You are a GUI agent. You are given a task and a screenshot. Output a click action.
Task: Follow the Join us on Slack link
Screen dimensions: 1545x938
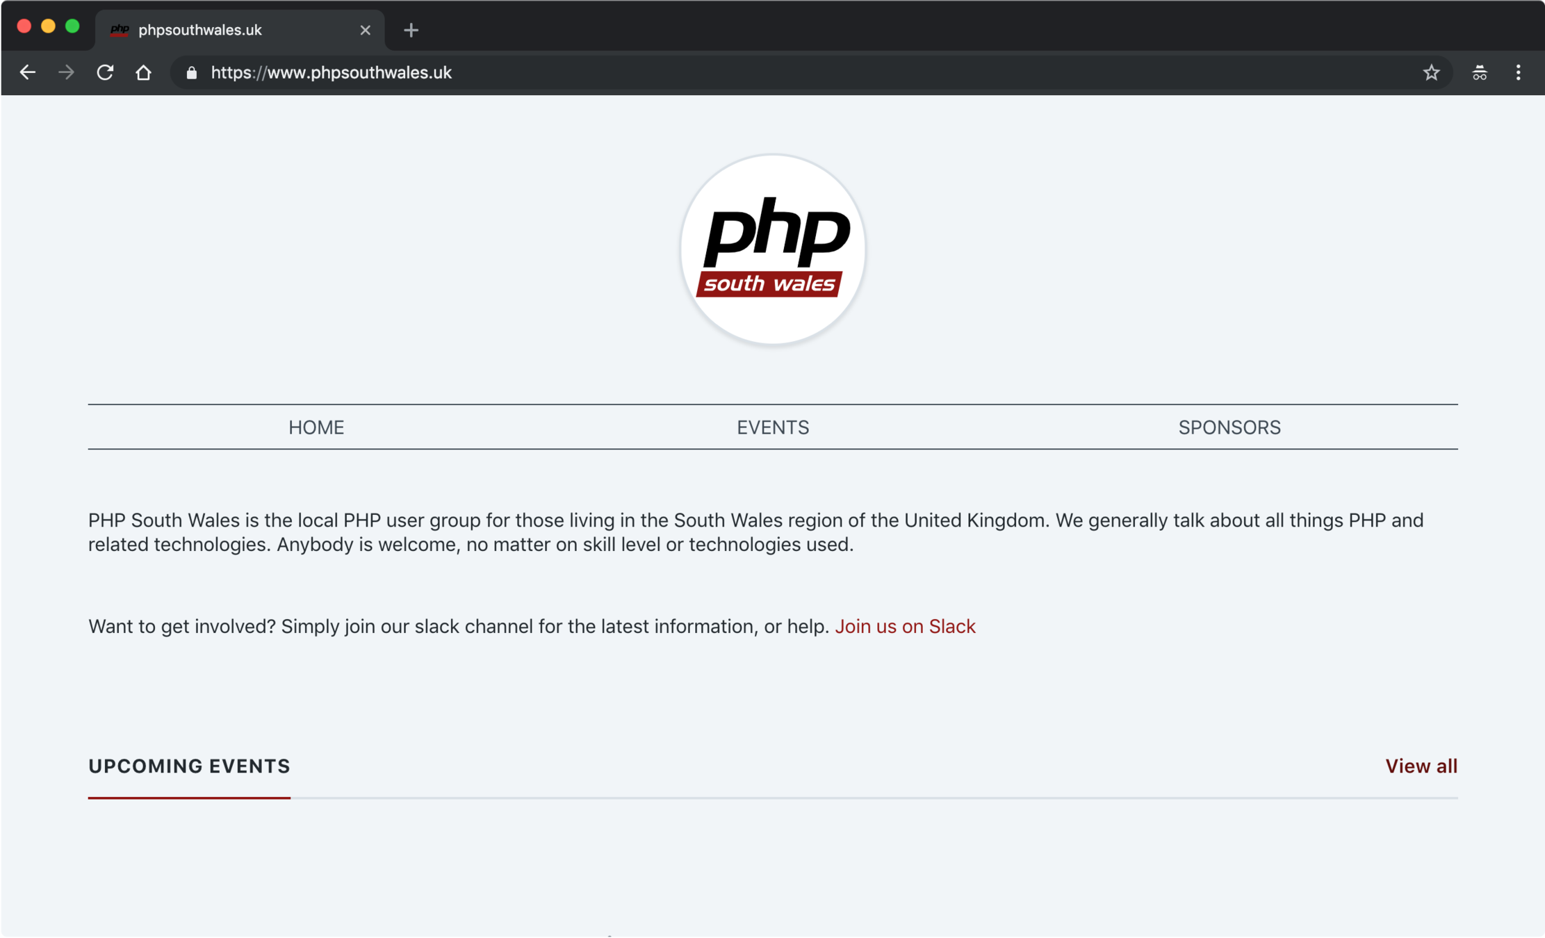[x=905, y=626]
